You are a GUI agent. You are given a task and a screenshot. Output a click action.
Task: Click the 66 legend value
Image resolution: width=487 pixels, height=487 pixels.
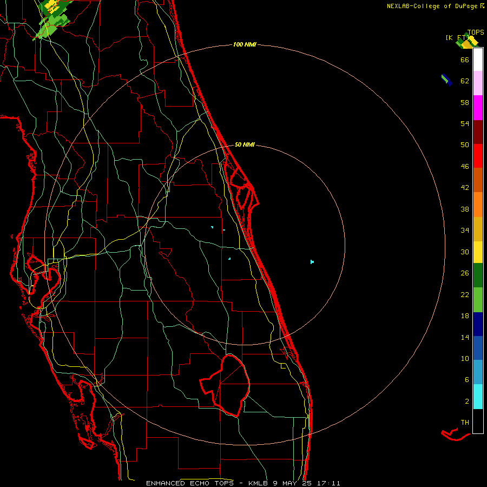click(465, 60)
